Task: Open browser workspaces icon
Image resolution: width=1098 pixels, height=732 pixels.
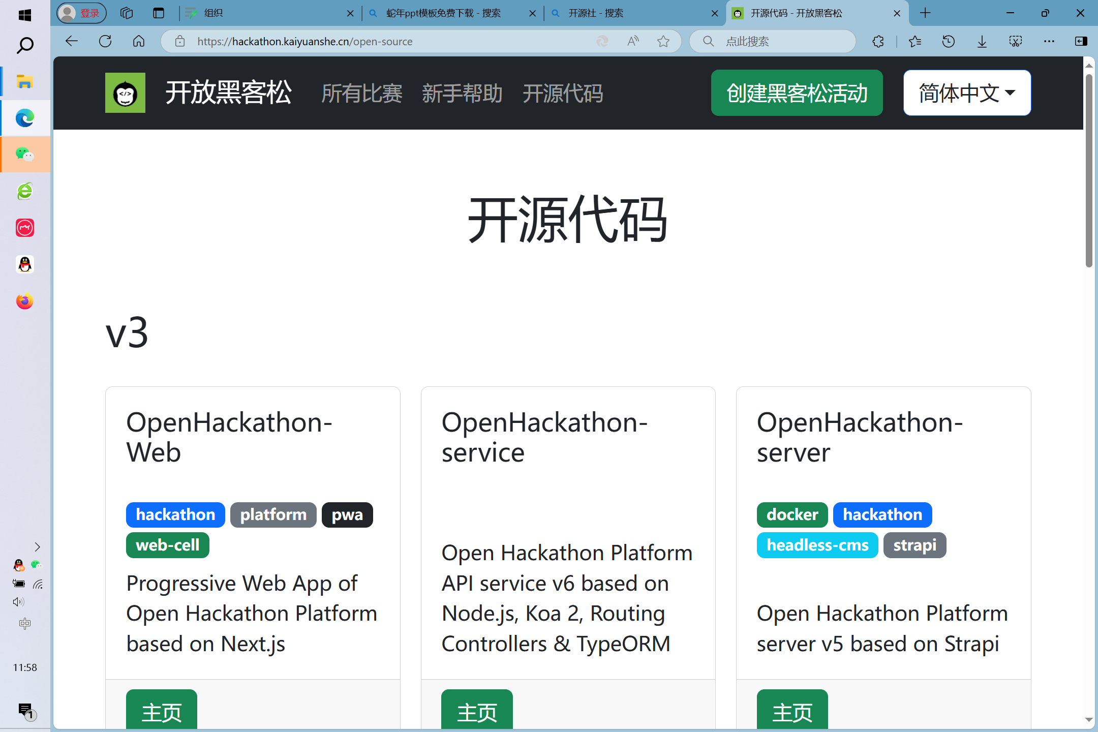Action: click(127, 13)
